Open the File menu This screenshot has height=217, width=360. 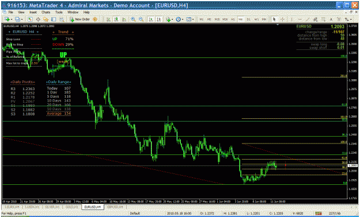tap(11, 12)
